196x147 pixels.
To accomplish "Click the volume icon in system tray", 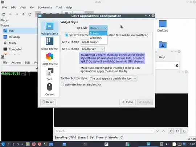I will tap(167, 144).
